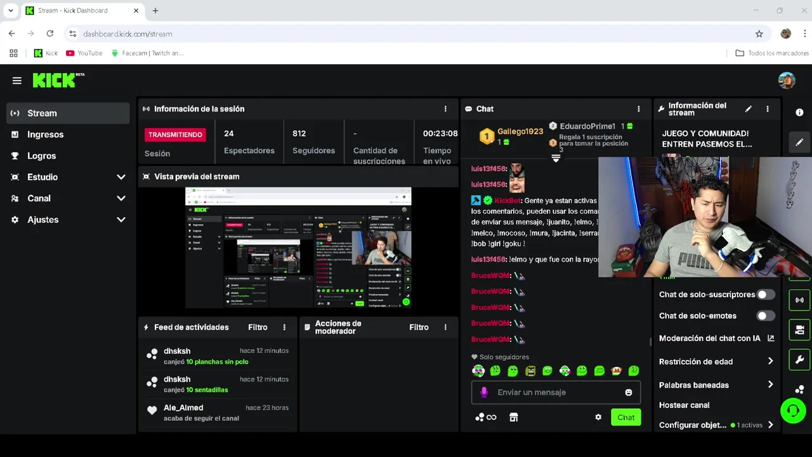
Task: Toggle Chat de solo-suscriptores
Action: point(766,295)
